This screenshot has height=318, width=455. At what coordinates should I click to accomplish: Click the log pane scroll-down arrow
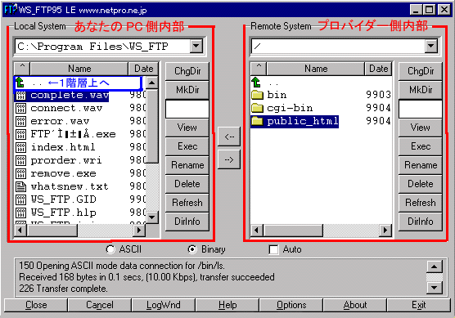434,288
